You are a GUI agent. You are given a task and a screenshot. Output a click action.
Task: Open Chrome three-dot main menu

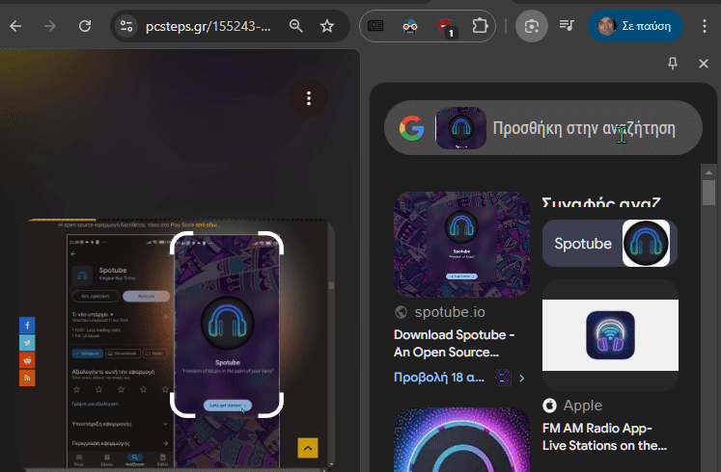(704, 26)
